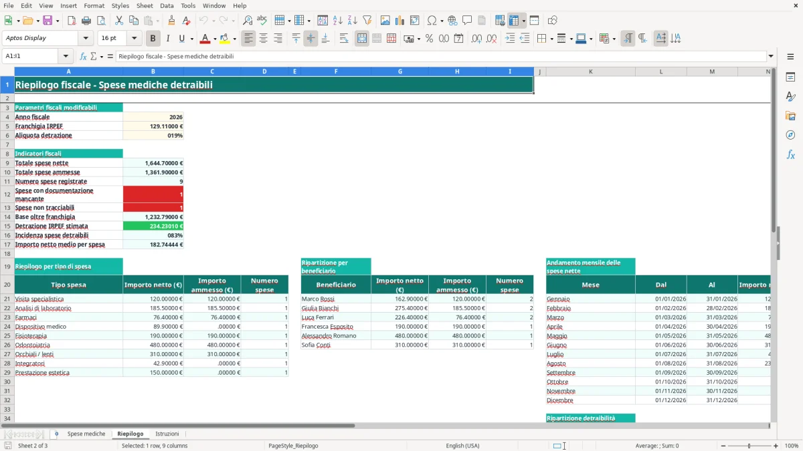Undo the last action
803x451 pixels.
click(204, 21)
